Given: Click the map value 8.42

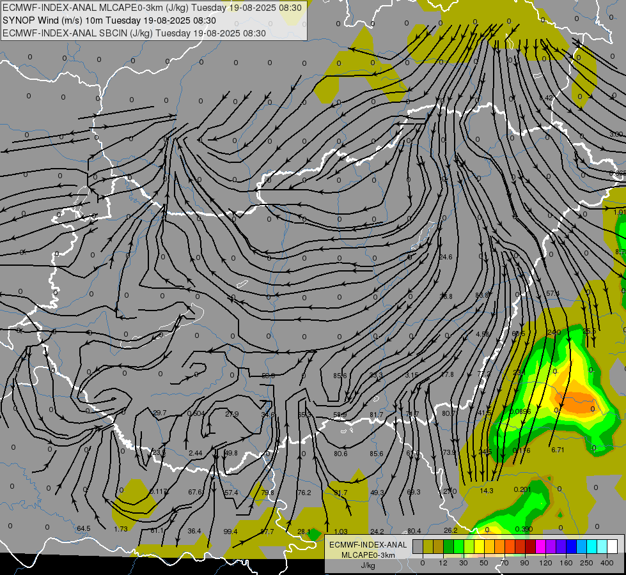Looking at the screenshot, I should tap(546, 98).
